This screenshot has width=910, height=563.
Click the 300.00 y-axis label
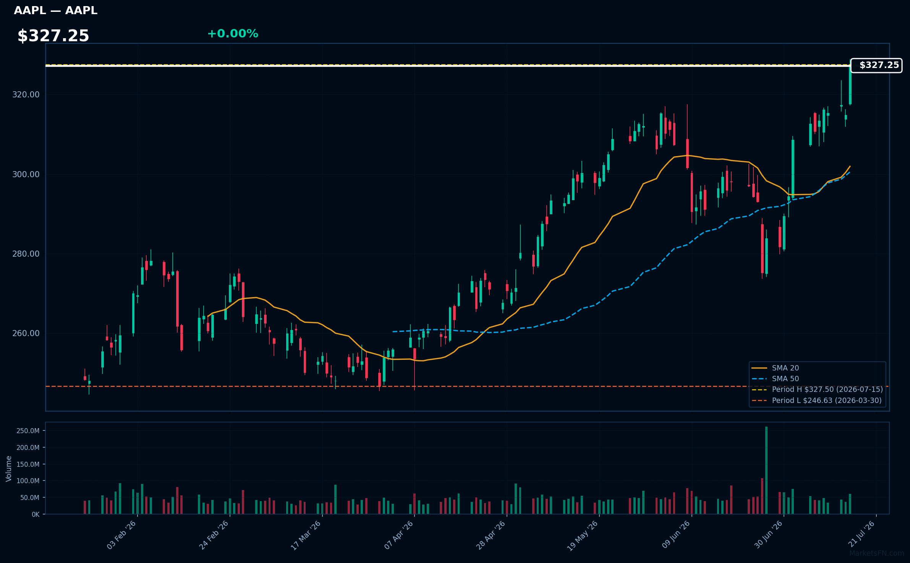(26, 175)
